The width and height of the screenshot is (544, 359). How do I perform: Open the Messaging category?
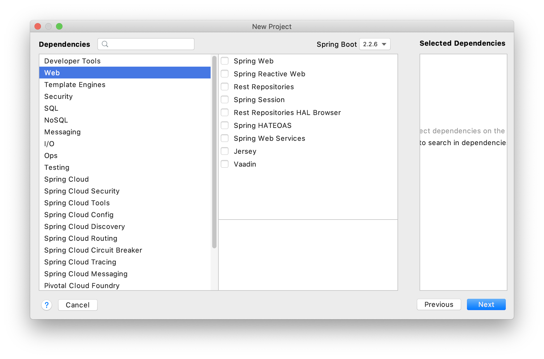tap(125, 132)
